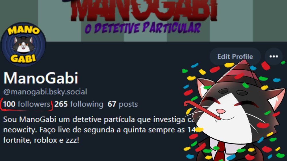This screenshot has height=161, width=287.
Task: Open the ManoGabi profile avatar image
Action: [23, 44]
